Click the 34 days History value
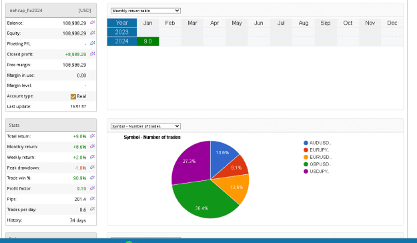The height and width of the screenshot is (243, 417). (x=78, y=220)
